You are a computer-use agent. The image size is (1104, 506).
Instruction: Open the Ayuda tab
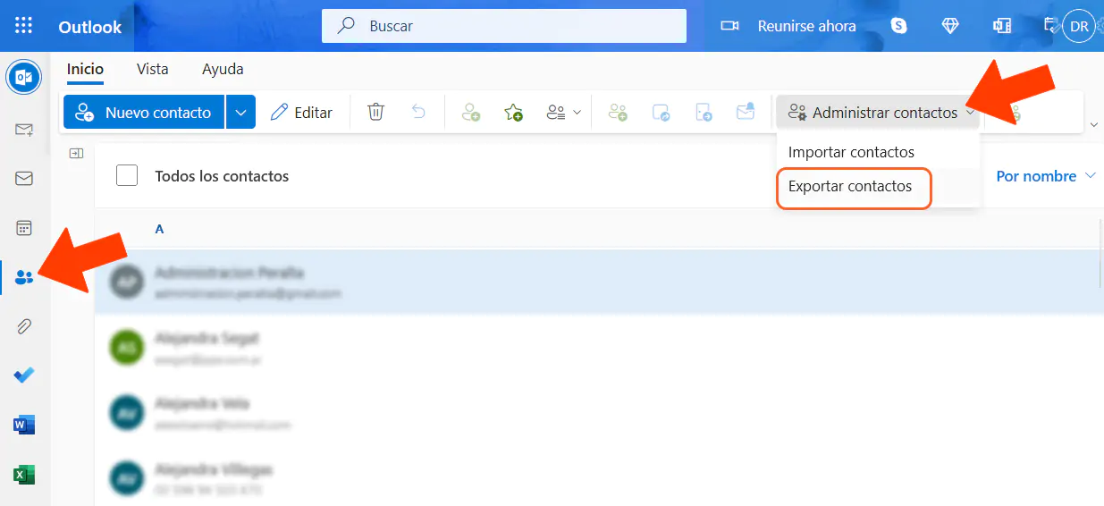(x=223, y=70)
